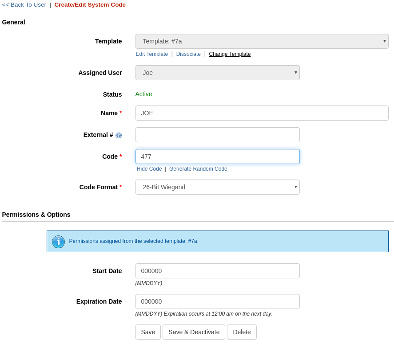This screenshot has width=394, height=344.
Task: Open the Template dropdown
Action: coord(262,41)
